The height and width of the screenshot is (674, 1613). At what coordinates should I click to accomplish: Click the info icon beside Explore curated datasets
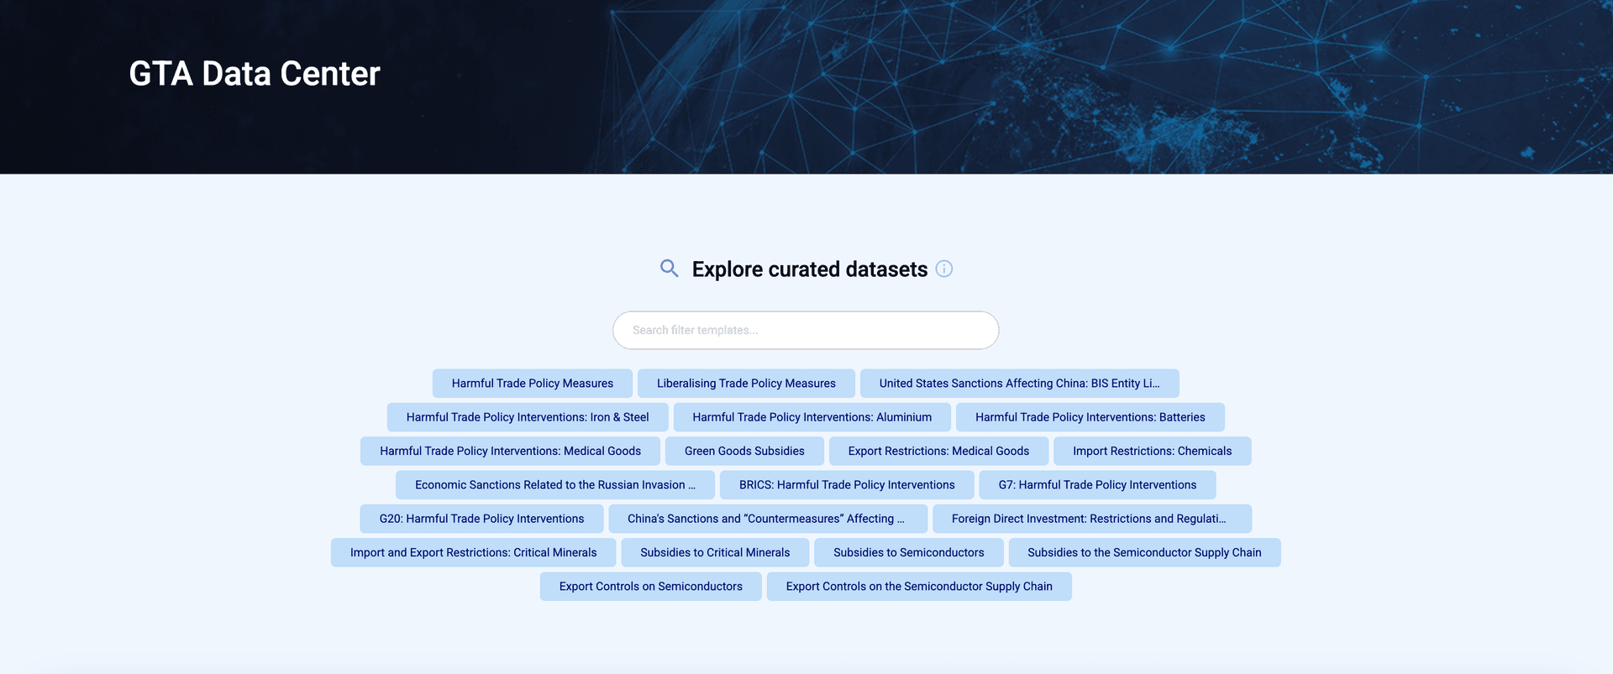(944, 269)
